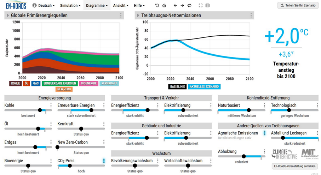Open the Simulation menu
The width and height of the screenshot is (321, 175).
coord(70,6)
